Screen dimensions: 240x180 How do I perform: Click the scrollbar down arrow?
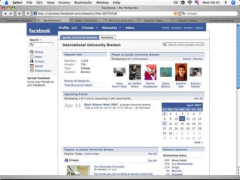tap(238, 173)
